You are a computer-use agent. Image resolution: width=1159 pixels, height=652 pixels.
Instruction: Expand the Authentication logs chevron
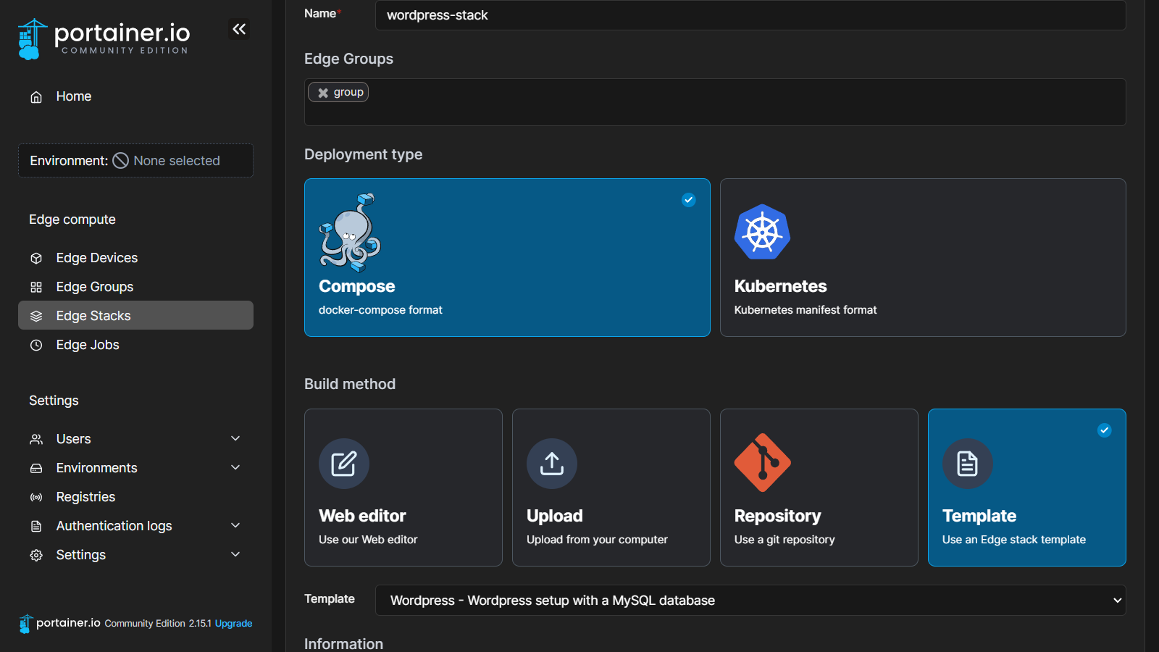point(235,525)
